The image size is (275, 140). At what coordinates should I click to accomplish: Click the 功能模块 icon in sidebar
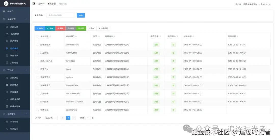(x=7, y=92)
